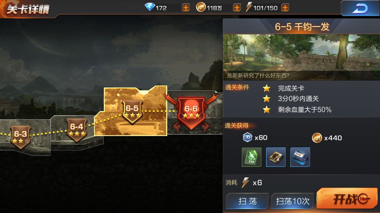Tap the green EXP card reward
This screenshot has height=213, width=380.
coord(252,157)
